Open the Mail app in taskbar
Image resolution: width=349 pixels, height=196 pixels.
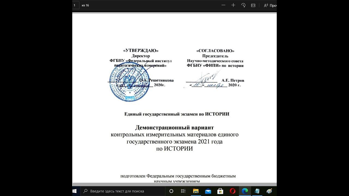tap(208, 191)
